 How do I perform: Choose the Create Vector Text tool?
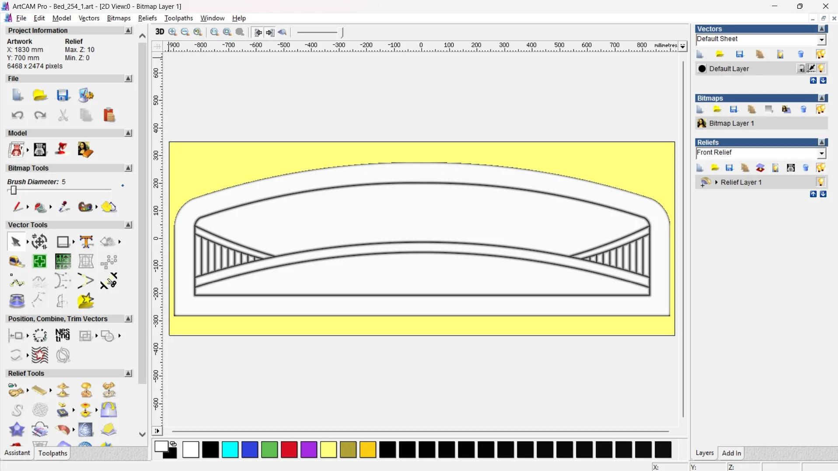86,242
